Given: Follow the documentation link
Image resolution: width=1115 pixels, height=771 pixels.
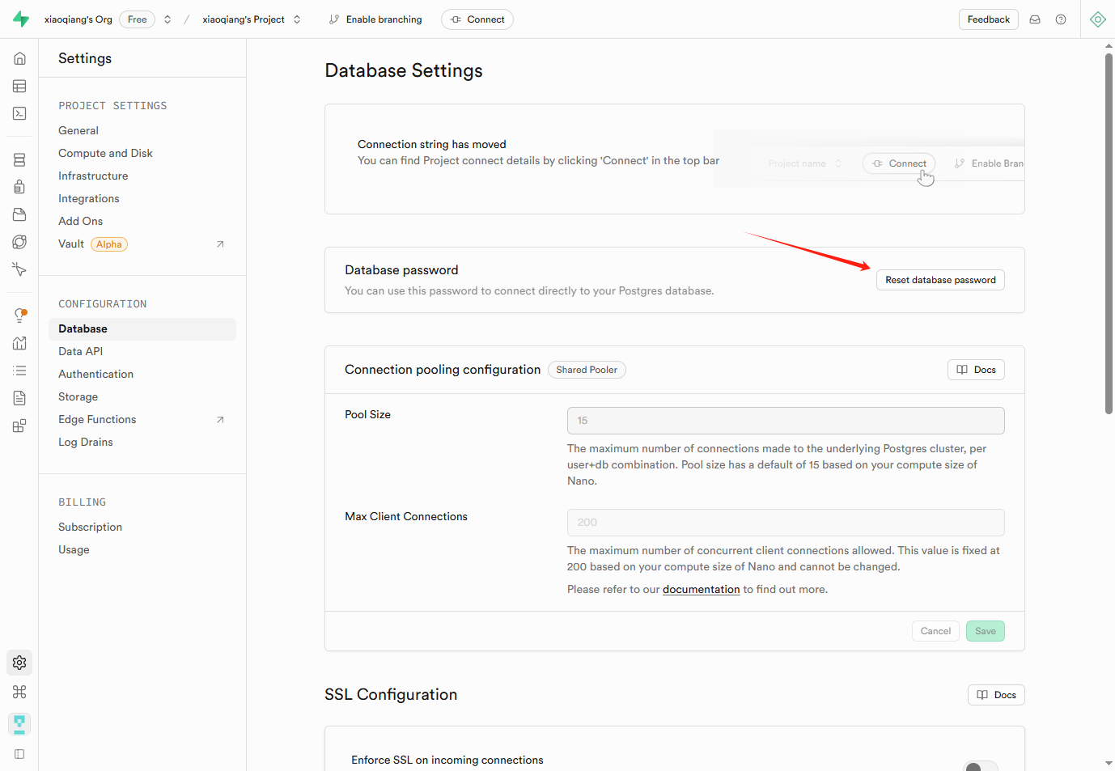Looking at the screenshot, I should click(701, 589).
